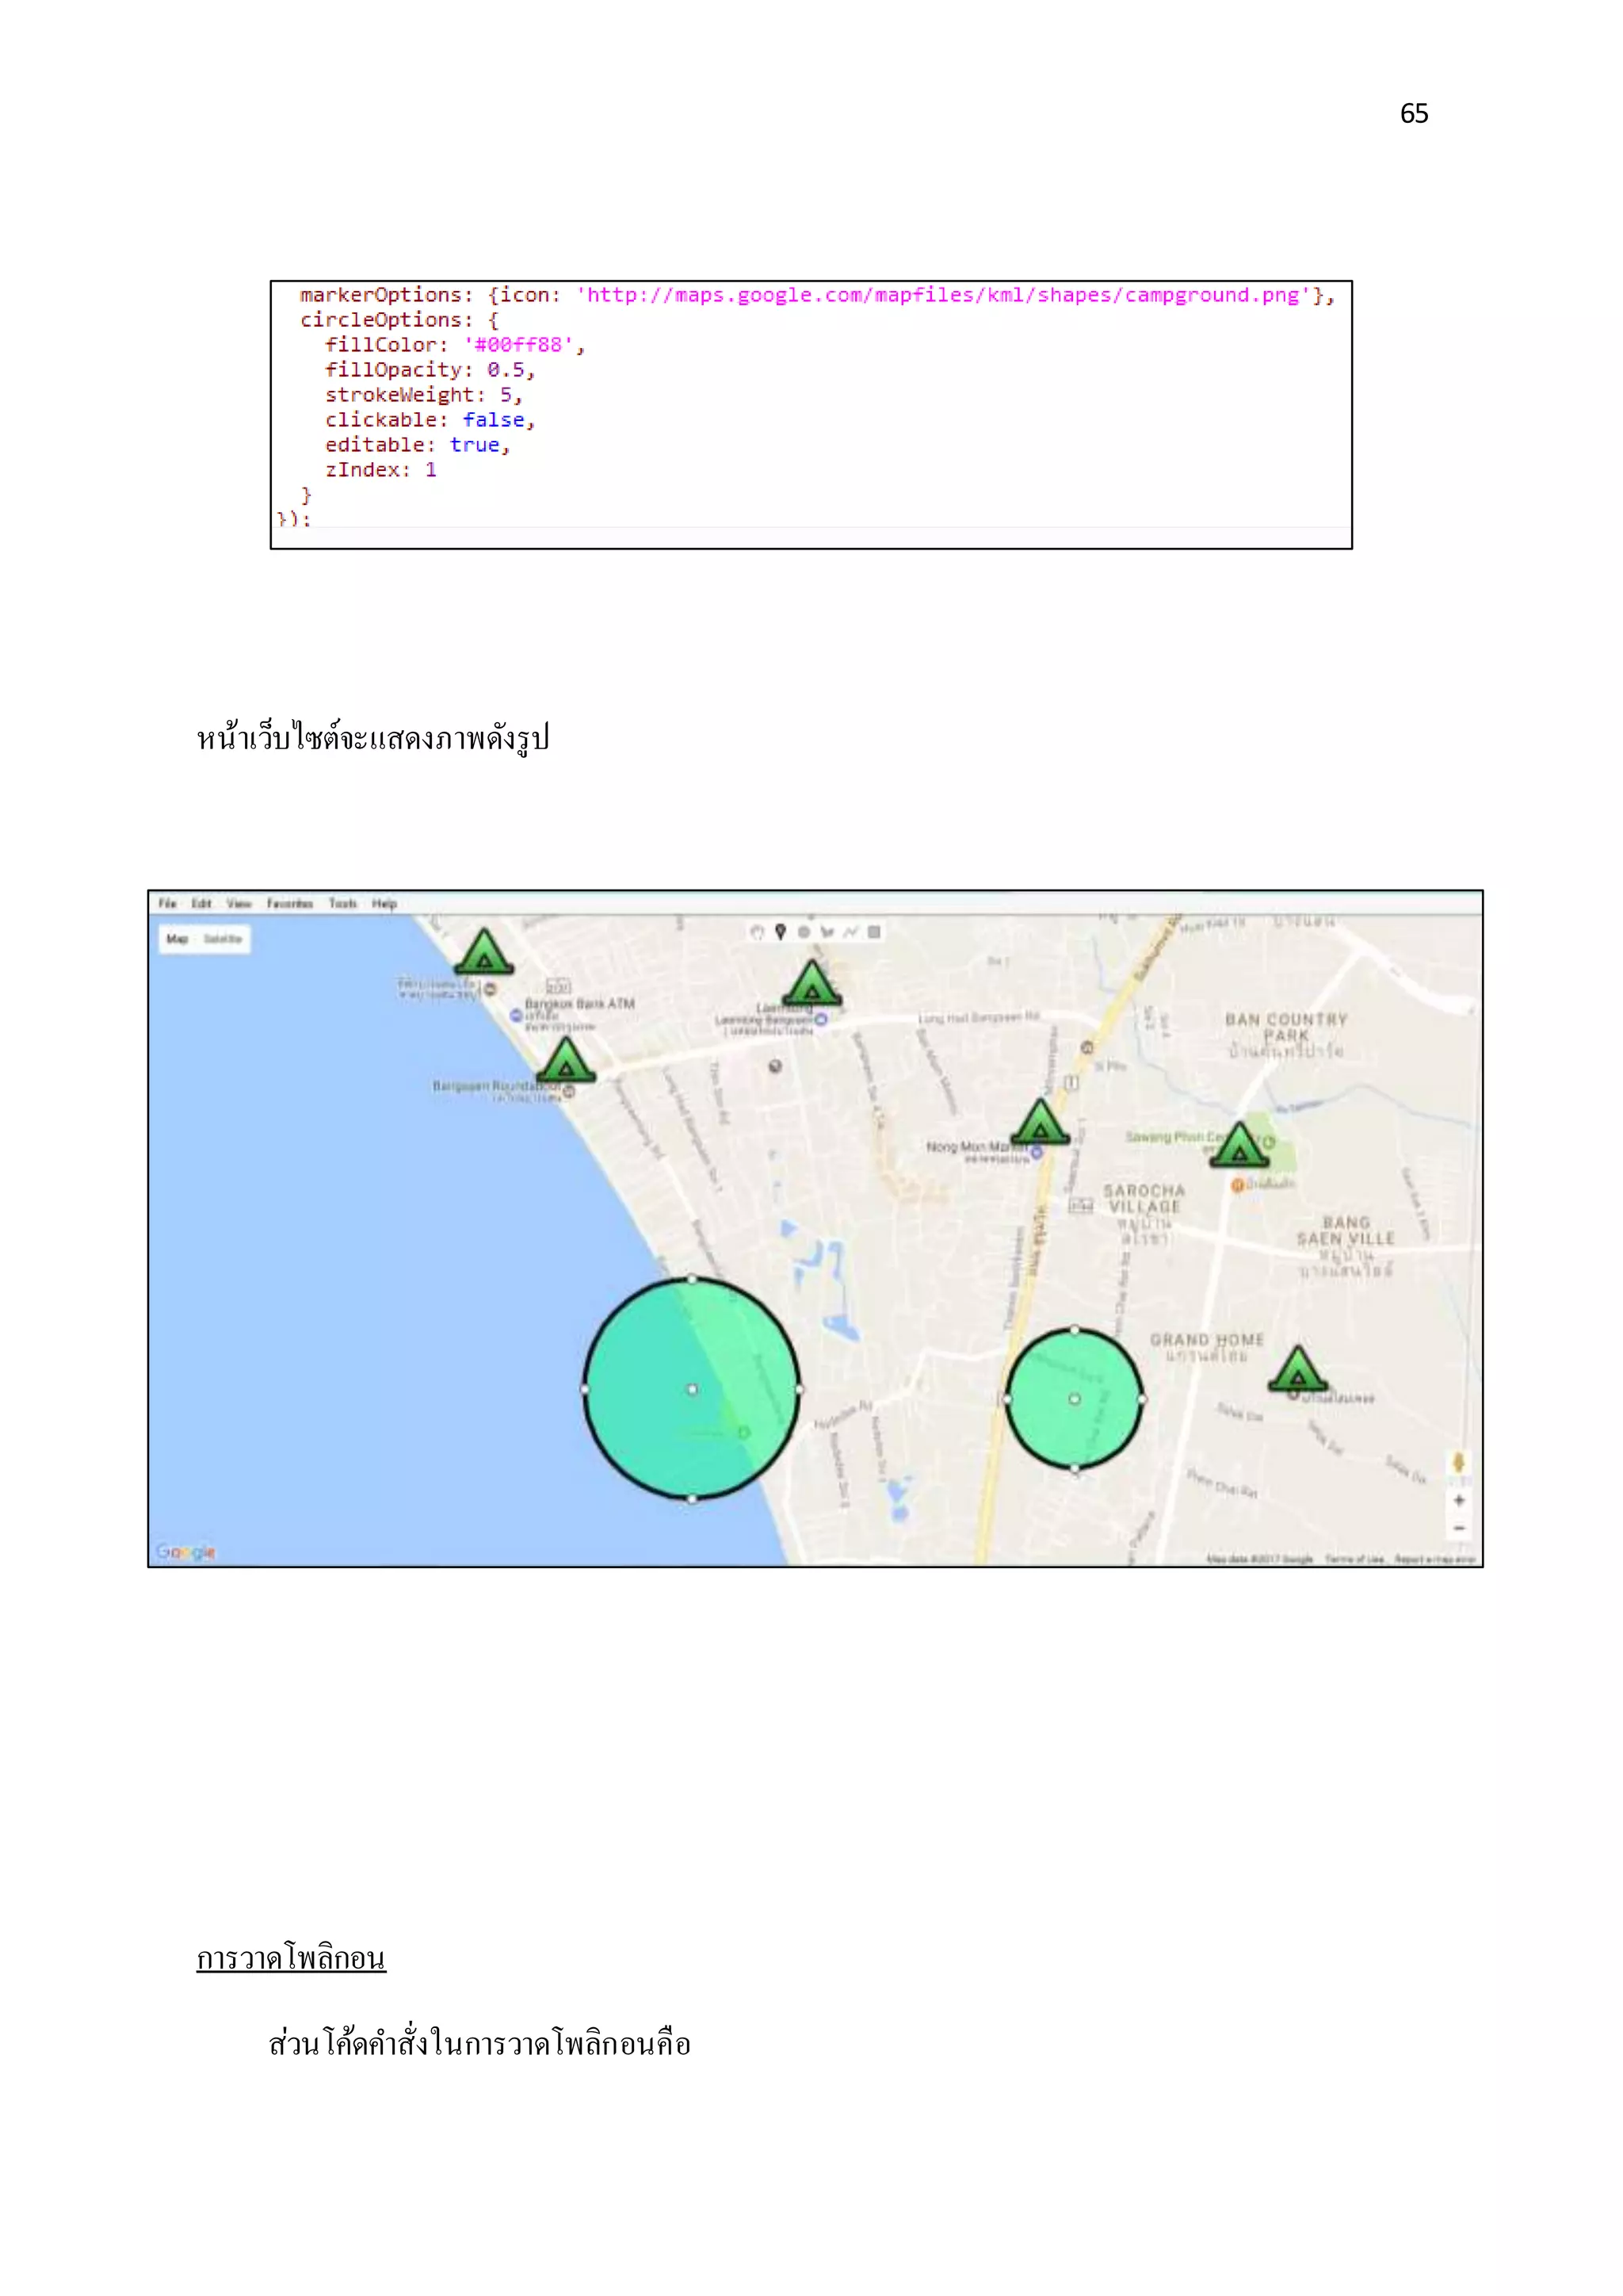Click top edge handle of small circle
The height and width of the screenshot is (2296, 1623).
pyautogui.click(x=1075, y=1330)
